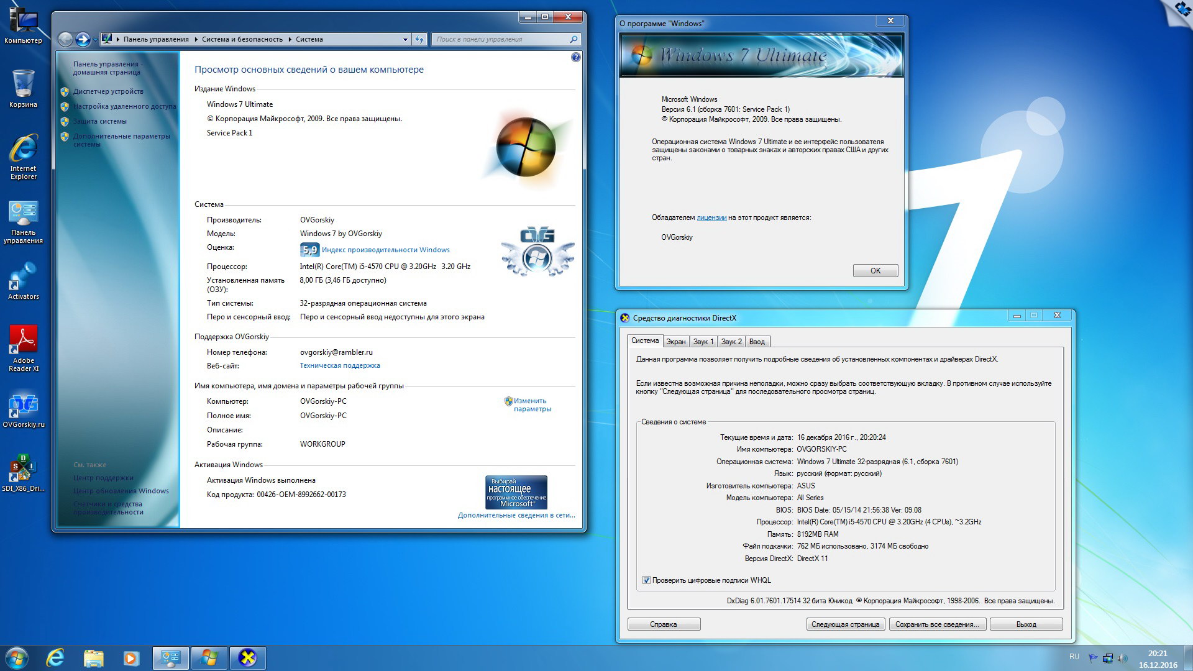Click the Справка button
This screenshot has height=671, width=1193.
tap(664, 624)
